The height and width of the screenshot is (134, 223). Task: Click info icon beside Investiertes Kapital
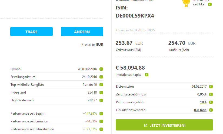pyautogui.click(x=147, y=75)
